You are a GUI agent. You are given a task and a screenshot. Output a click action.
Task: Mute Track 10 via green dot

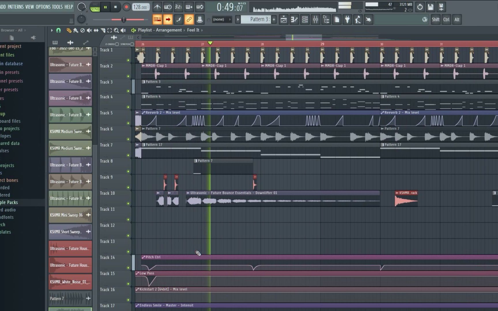tap(128, 204)
